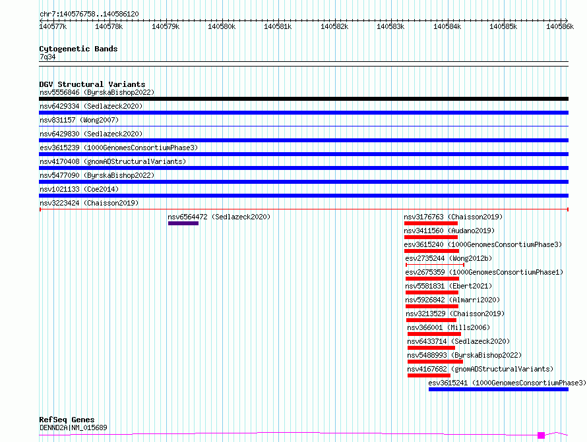Open nsv4170408 (gnomADStructuralVariants) label
Screen dimensions: 587x442
(113, 161)
